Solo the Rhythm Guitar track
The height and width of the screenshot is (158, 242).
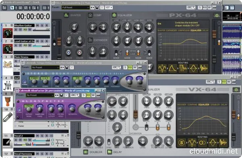point(42,25)
